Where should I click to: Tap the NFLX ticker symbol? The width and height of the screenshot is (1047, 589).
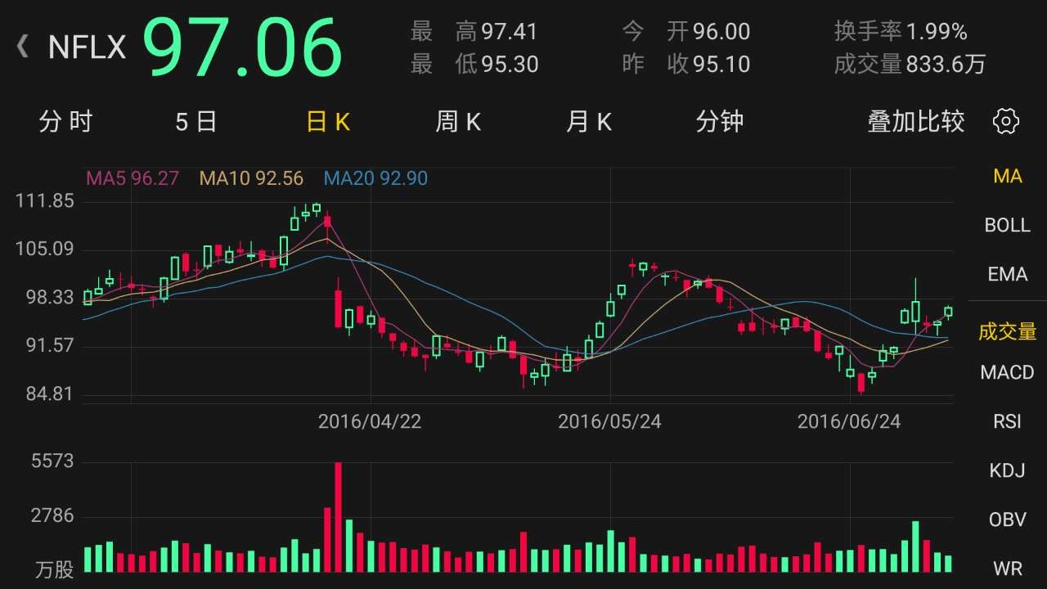(x=87, y=47)
